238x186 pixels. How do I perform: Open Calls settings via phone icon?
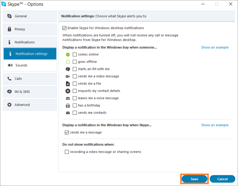click(x=9, y=78)
